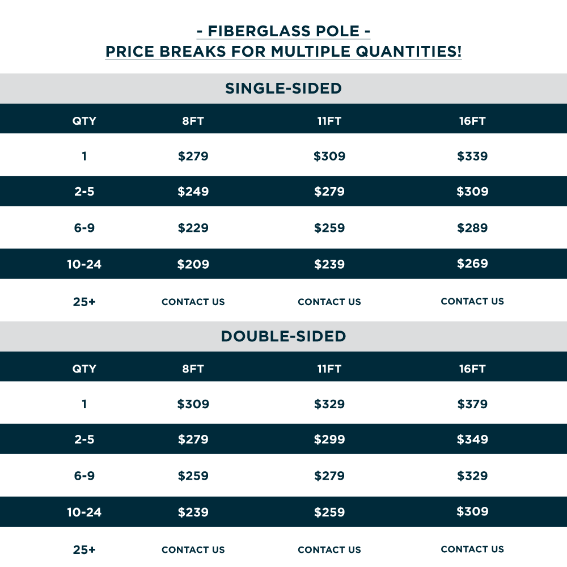Click Contact Us for double-sided 8FT
The image size is (567, 567).
[x=193, y=549]
